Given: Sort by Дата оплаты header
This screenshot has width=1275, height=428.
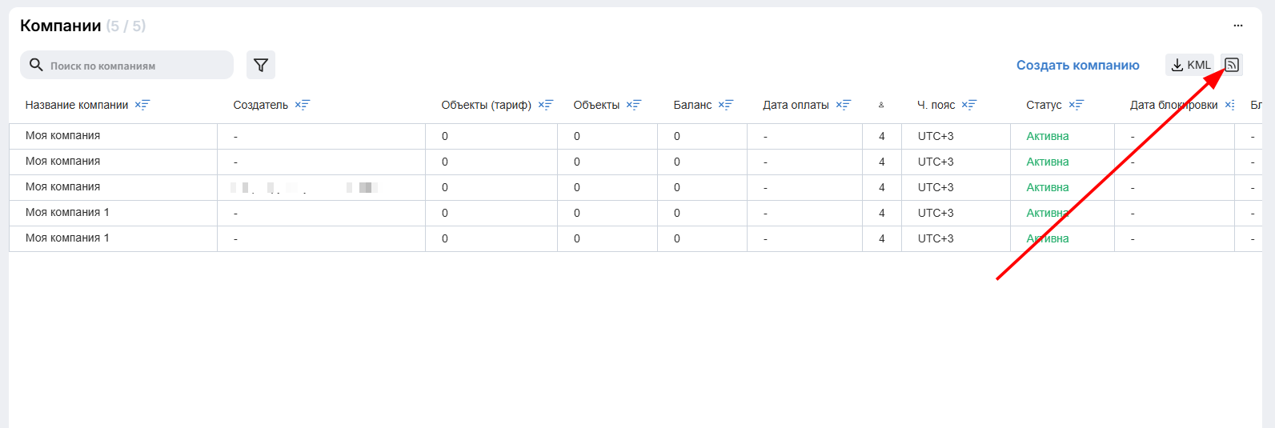Looking at the screenshot, I should point(796,105).
